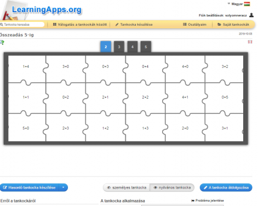Viewport: 258px width, 206px height.
Task: Open Saját tankockák menu item
Action: coord(233,25)
